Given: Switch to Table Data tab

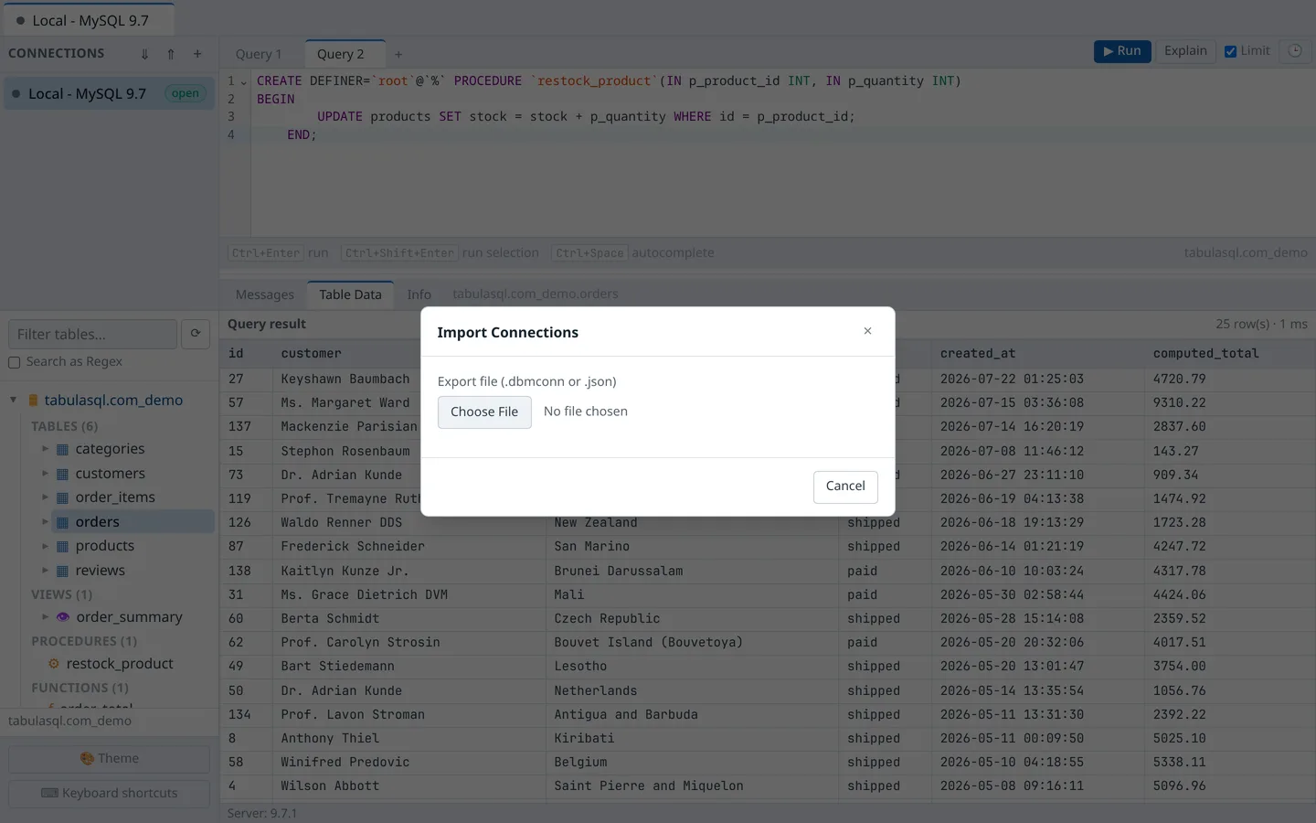Looking at the screenshot, I should [x=350, y=294].
